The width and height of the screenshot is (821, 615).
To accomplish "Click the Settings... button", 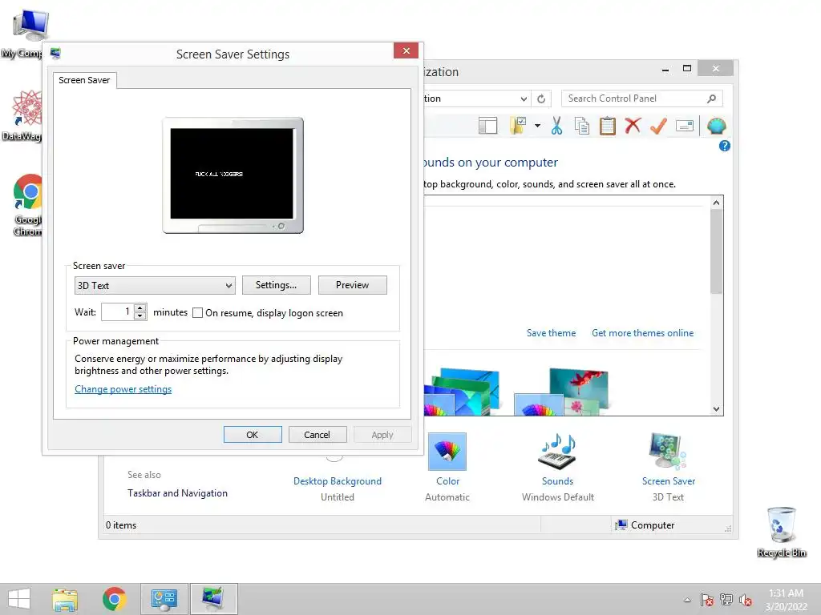I will tap(276, 285).
